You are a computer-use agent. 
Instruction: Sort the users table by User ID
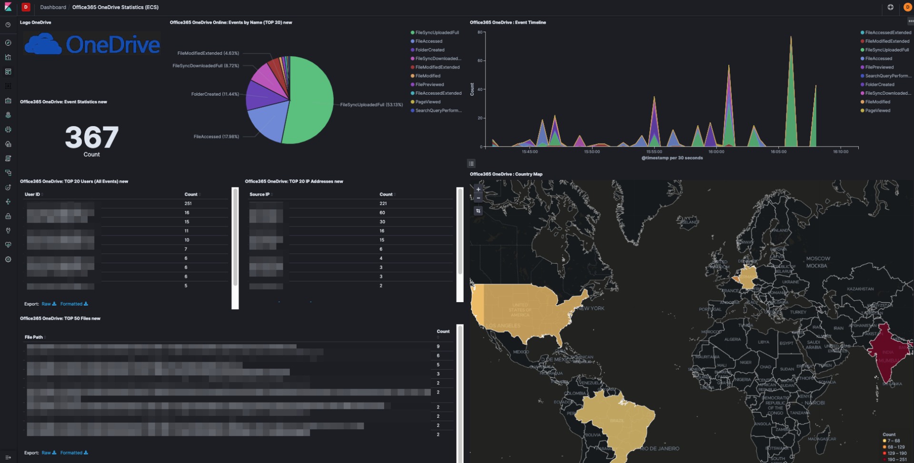coord(33,195)
